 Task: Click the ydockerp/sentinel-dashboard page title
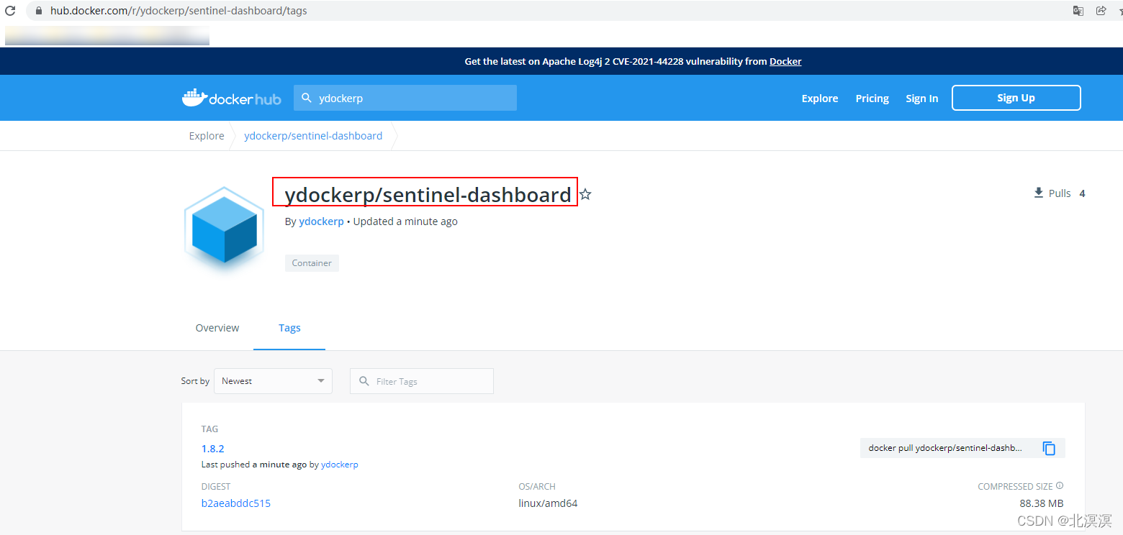tap(428, 194)
